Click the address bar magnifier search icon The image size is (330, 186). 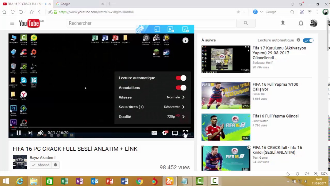point(292,12)
